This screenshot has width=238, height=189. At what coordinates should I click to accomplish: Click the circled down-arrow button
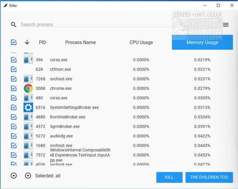click(x=28, y=176)
